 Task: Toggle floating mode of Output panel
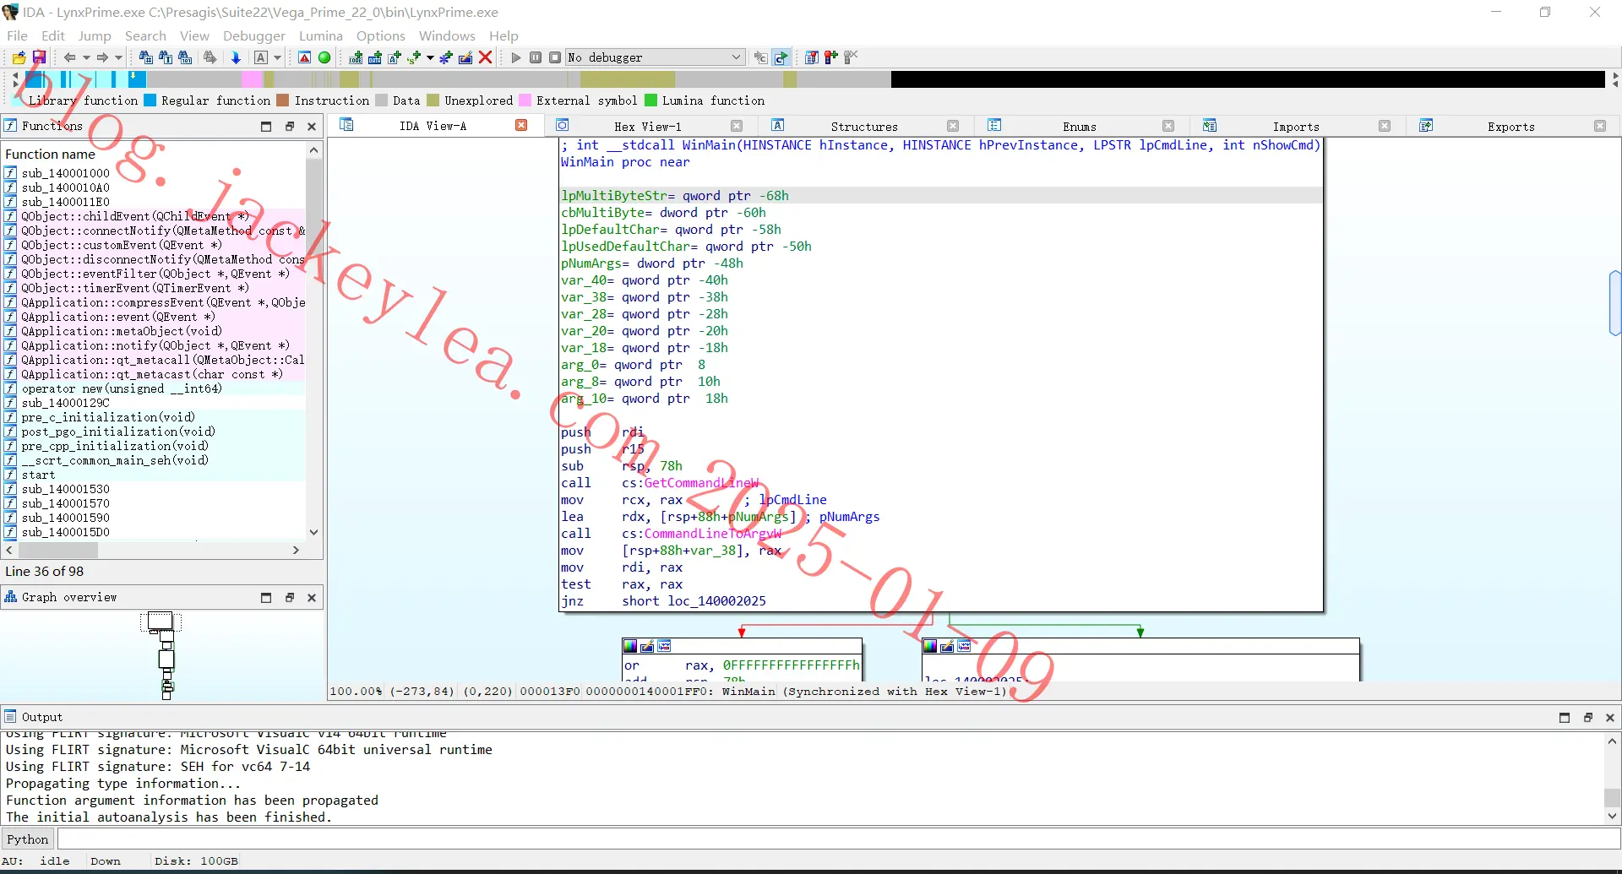[1587, 717]
